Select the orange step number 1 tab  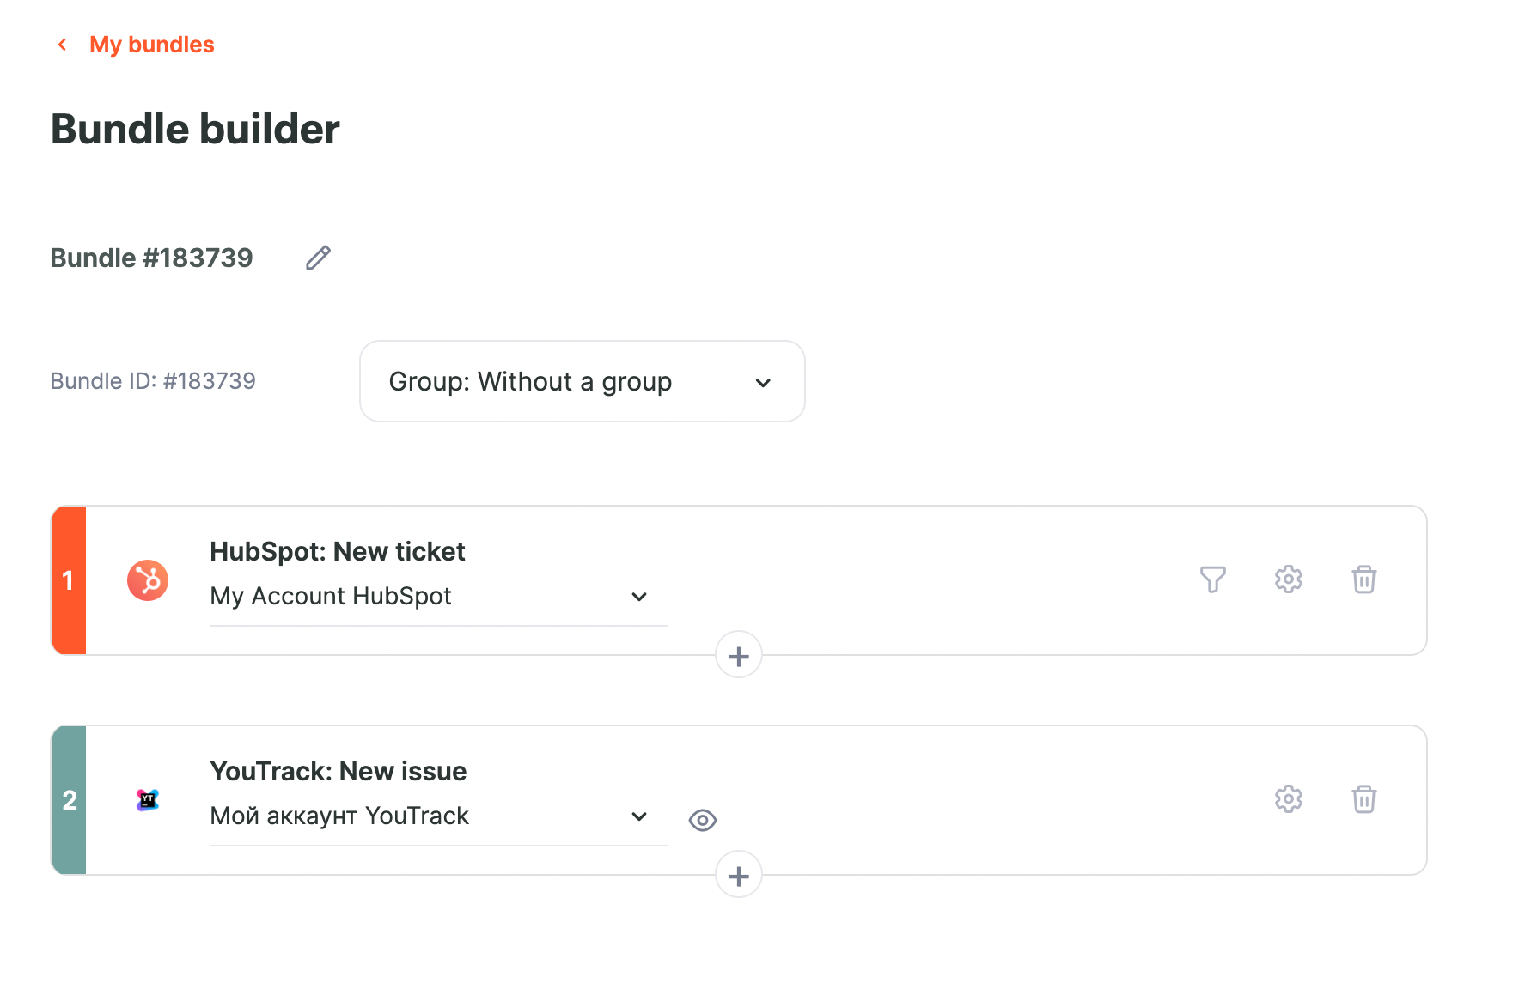coord(69,580)
